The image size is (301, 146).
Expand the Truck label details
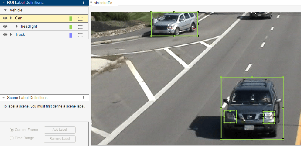[11, 34]
